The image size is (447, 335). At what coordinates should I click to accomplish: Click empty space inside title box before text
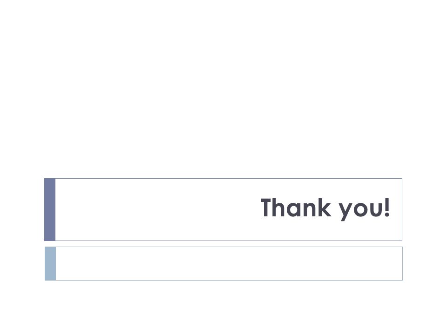(x=157, y=210)
